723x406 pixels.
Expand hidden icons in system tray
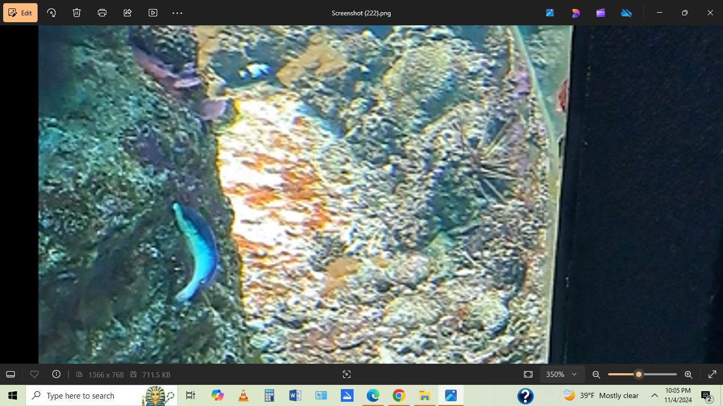[x=655, y=395]
